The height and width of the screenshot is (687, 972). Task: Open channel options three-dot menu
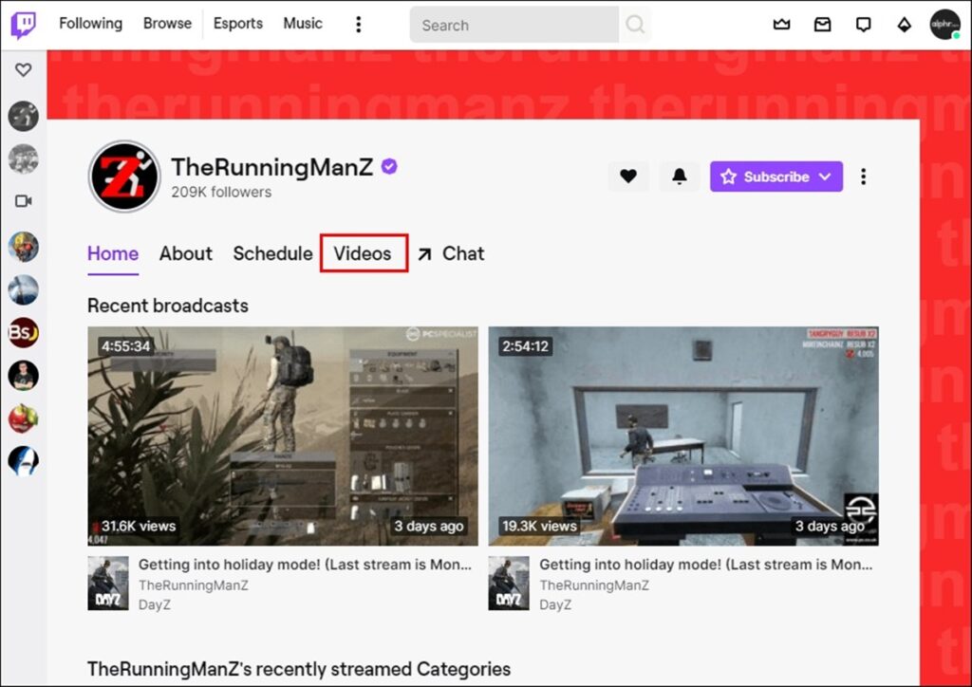pyautogui.click(x=863, y=176)
